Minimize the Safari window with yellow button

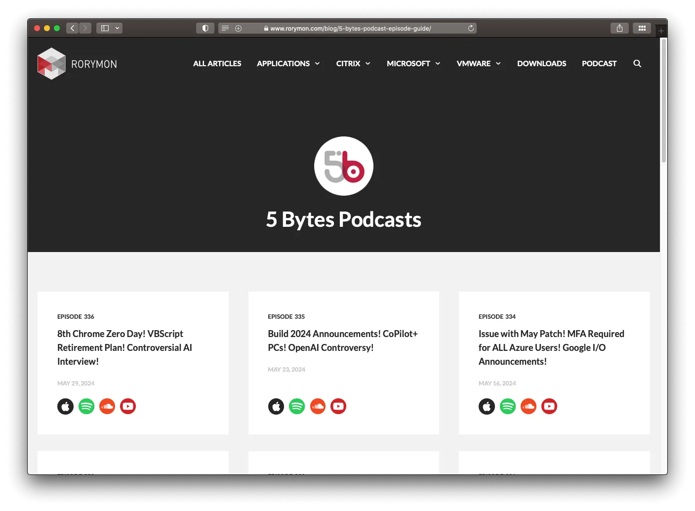[x=47, y=28]
